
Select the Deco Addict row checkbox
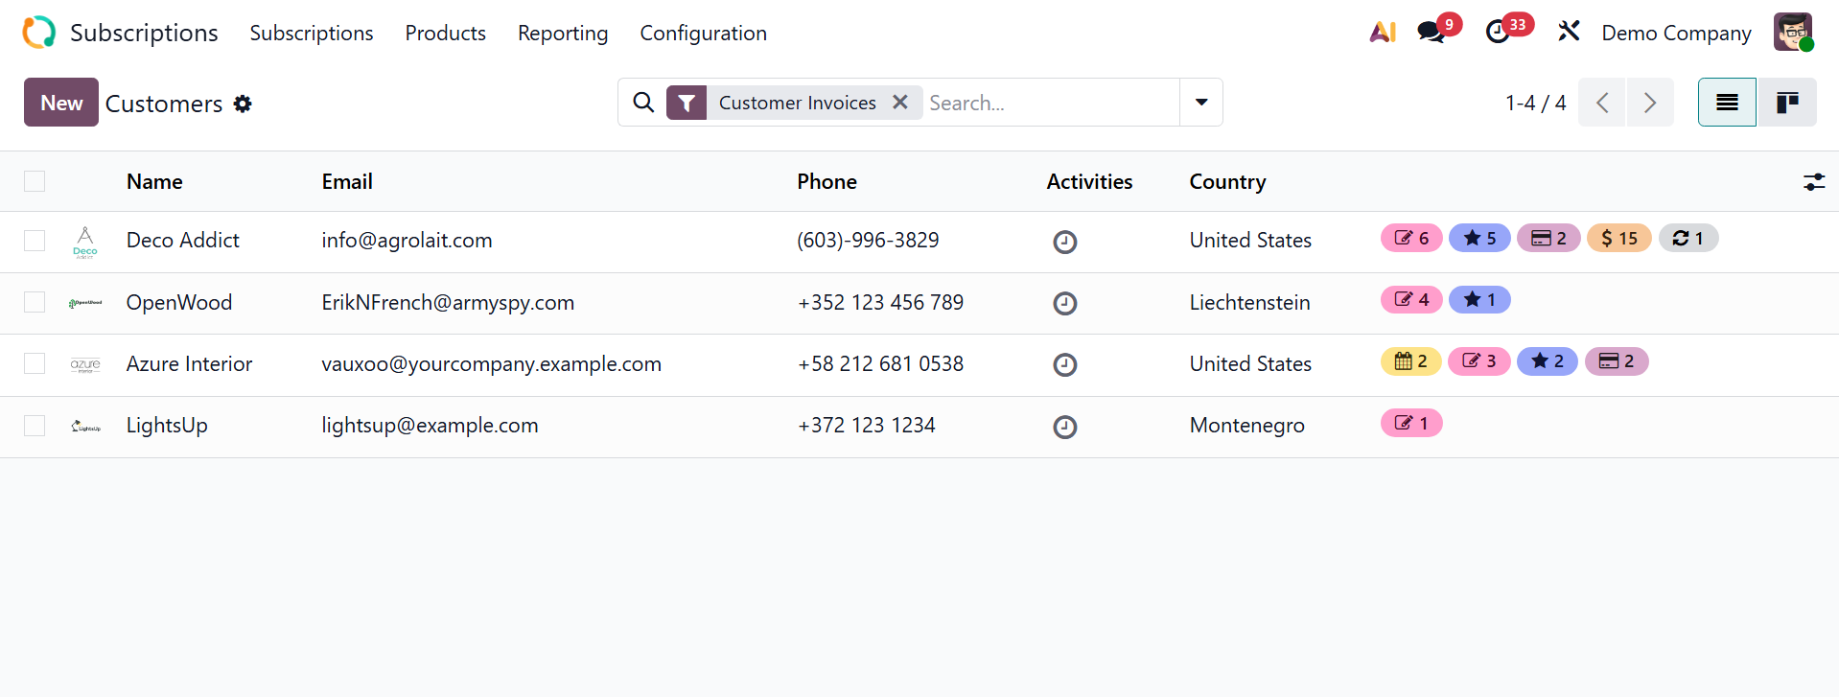pyautogui.click(x=35, y=241)
